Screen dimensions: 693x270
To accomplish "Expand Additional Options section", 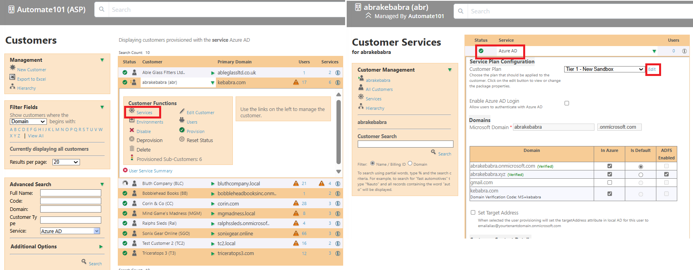I will point(101,247).
